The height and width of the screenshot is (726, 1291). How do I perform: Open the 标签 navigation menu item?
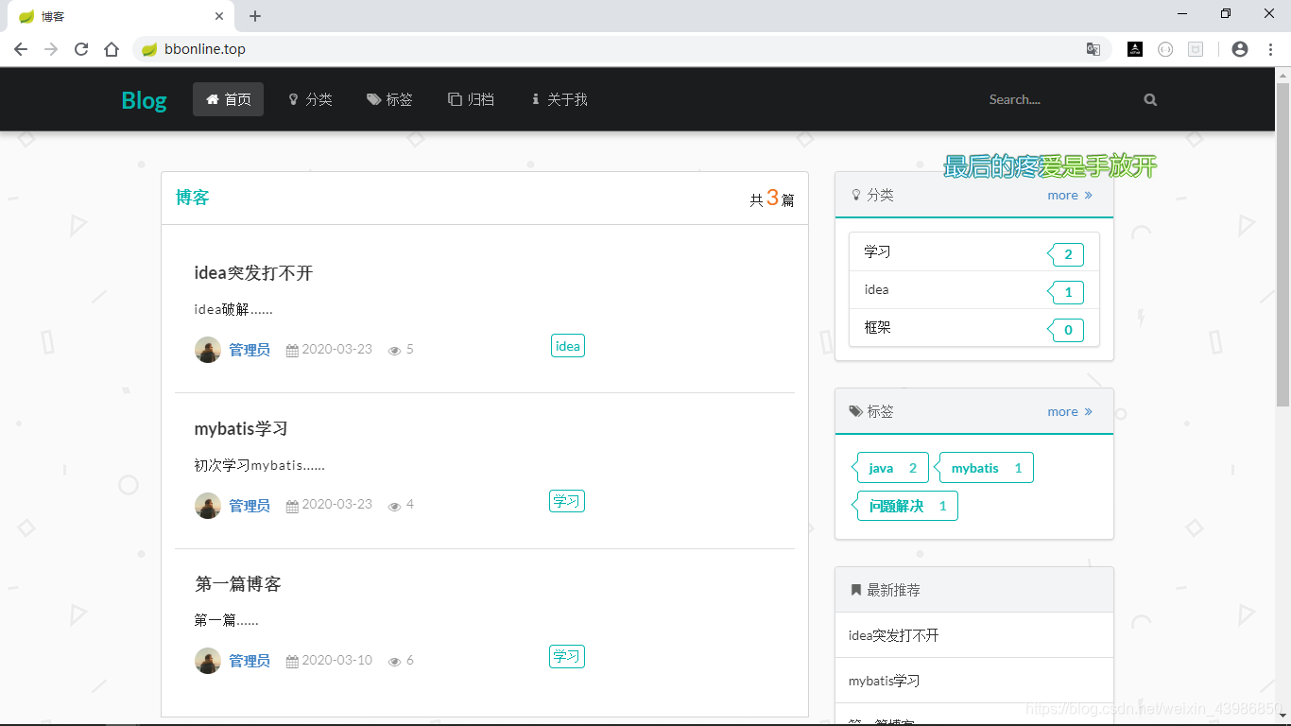[x=390, y=99]
